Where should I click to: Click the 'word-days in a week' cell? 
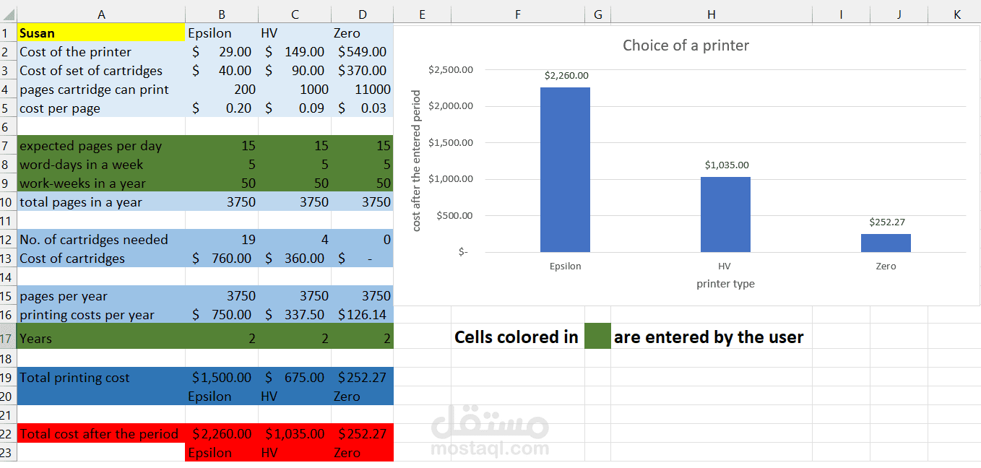click(x=100, y=164)
